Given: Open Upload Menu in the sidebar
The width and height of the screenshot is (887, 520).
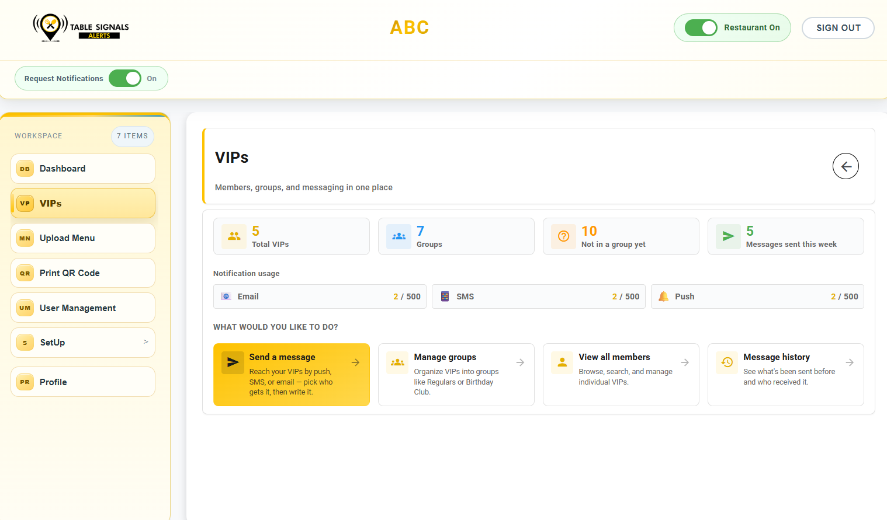Looking at the screenshot, I should coord(83,238).
